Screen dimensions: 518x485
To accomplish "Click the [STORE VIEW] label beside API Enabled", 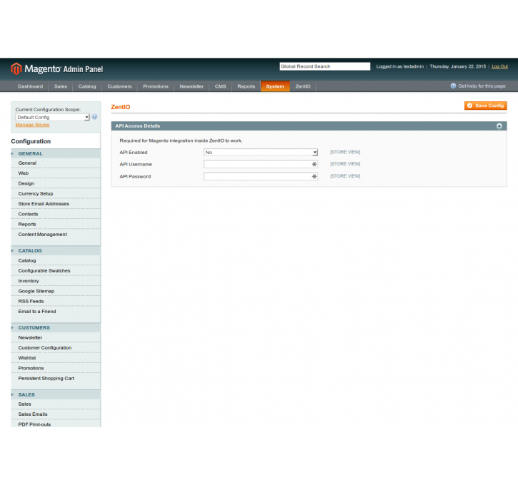I will click(345, 152).
